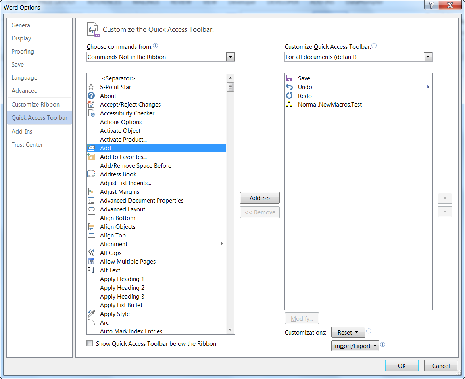Click the commands list scrollbar thumb

[231, 87]
